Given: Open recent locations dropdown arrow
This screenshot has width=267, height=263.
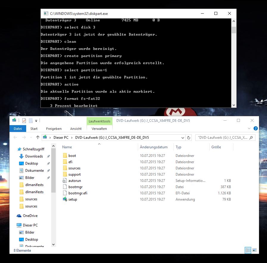Looking at the screenshot, I should [x=31, y=138].
